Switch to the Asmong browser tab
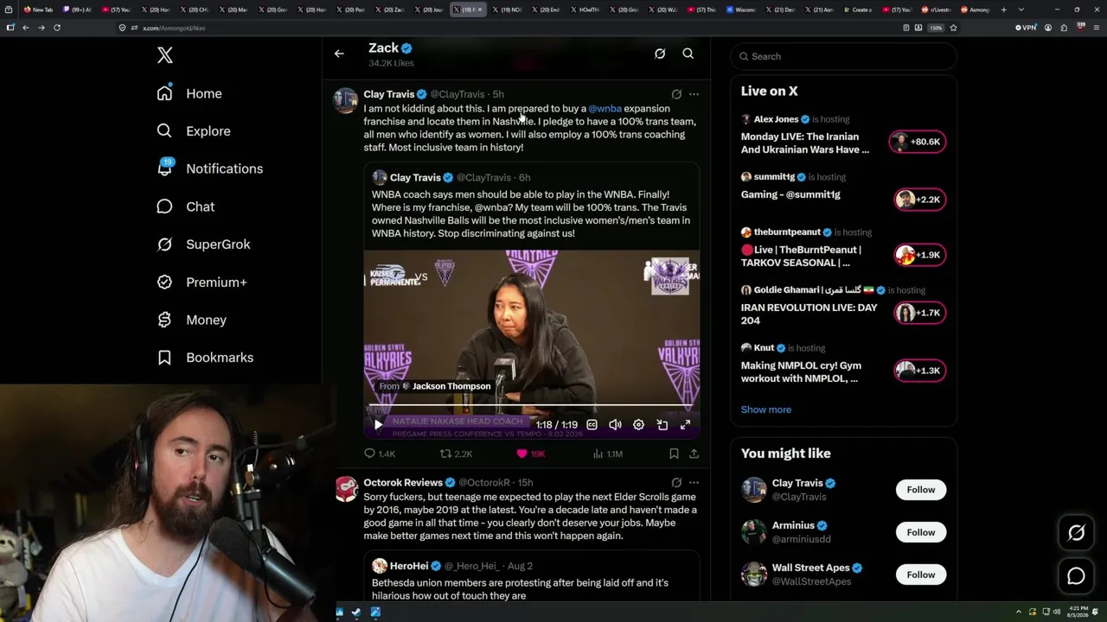The width and height of the screenshot is (1107, 622). click(975, 10)
